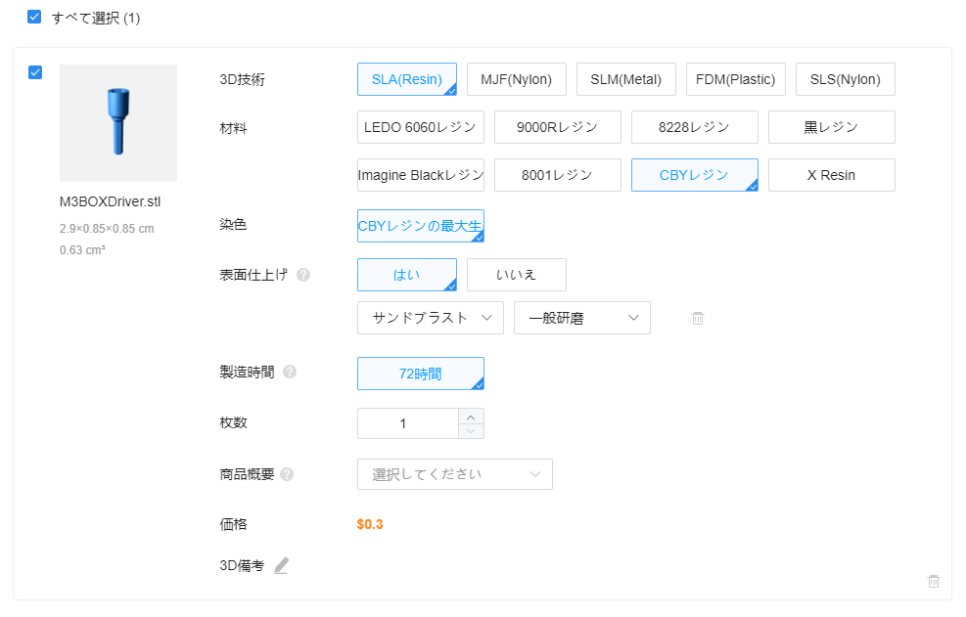Increase quantity with the up arrow
Image resolution: width=966 pixels, height=617 pixels.
tap(472, 417)
